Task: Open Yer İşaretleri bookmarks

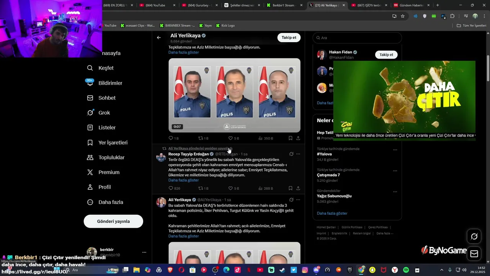Action: tap(107, 143)
